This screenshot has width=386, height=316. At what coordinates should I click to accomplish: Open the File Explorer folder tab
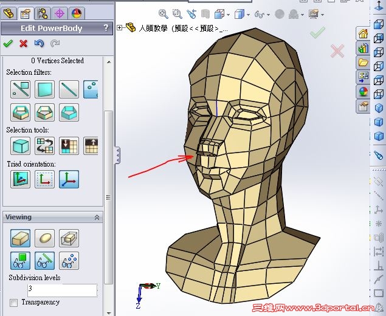pyautogui.click(x=363, y=63)
